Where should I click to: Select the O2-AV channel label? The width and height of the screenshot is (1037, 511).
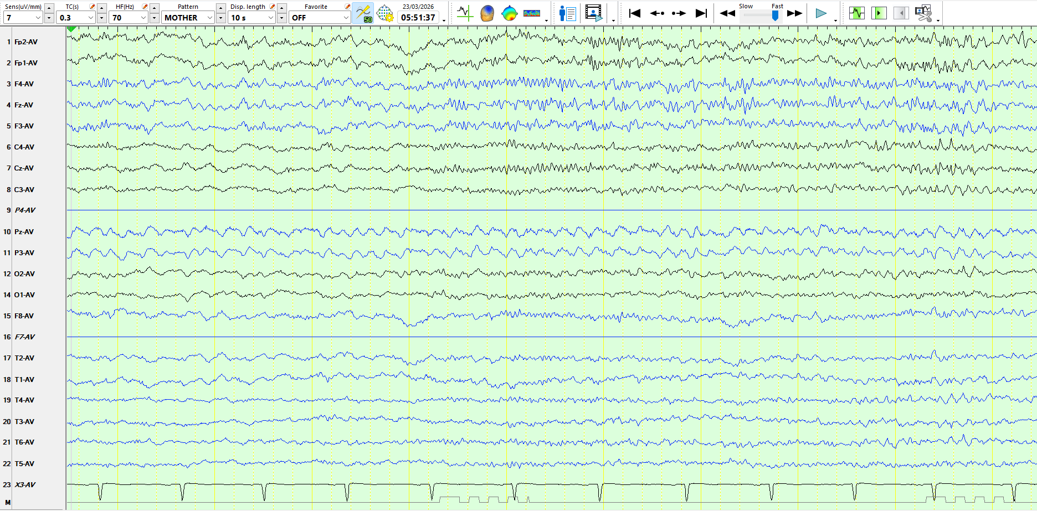(x=24, y=274)
